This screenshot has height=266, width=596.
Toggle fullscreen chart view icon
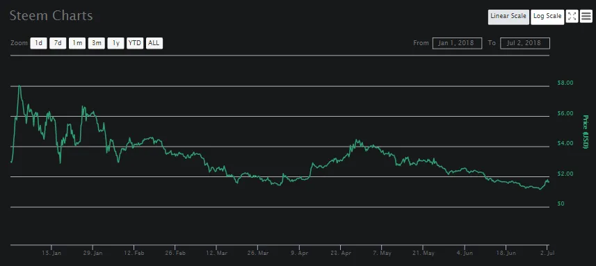tap(572, 16)
